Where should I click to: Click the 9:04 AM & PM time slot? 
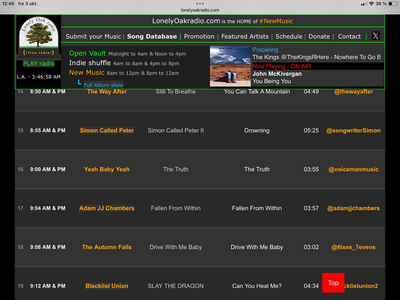[x=48, y=208]
